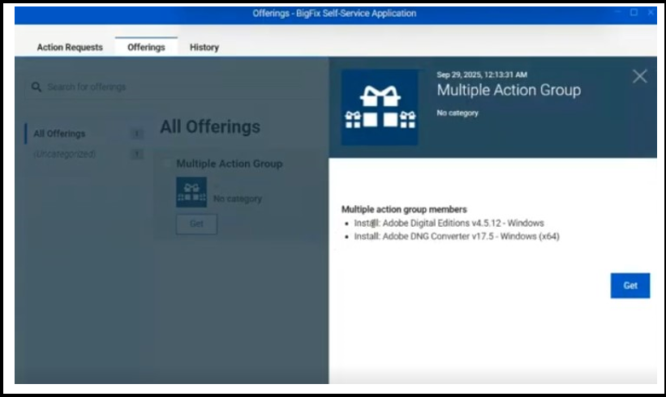This screenshot has height=397, width=666.
Task: Click the count badge beside (Uncategorized)
Action: click(137, 154)
